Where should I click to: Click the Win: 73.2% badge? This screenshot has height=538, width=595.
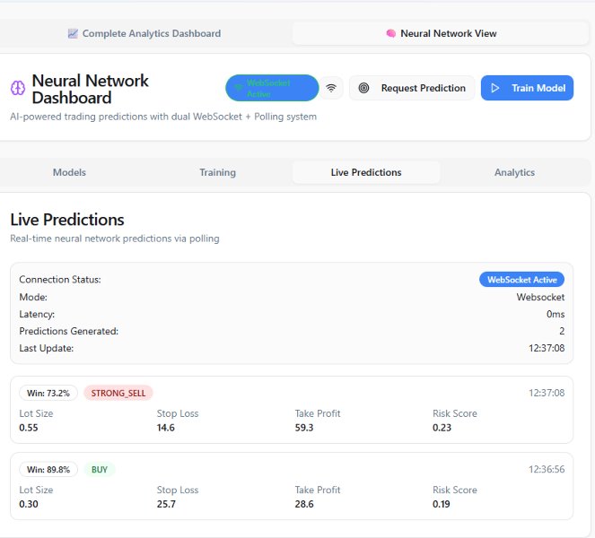click(x=48, y=393)
